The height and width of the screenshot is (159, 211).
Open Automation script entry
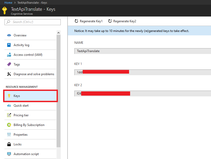30,154
